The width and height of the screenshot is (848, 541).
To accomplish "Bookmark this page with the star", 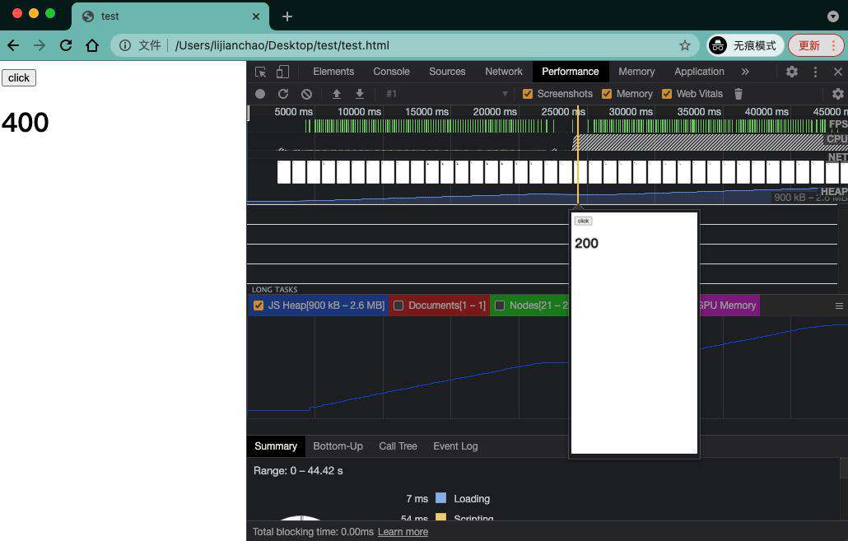I will pyautogui.click(x=685, y=45).
